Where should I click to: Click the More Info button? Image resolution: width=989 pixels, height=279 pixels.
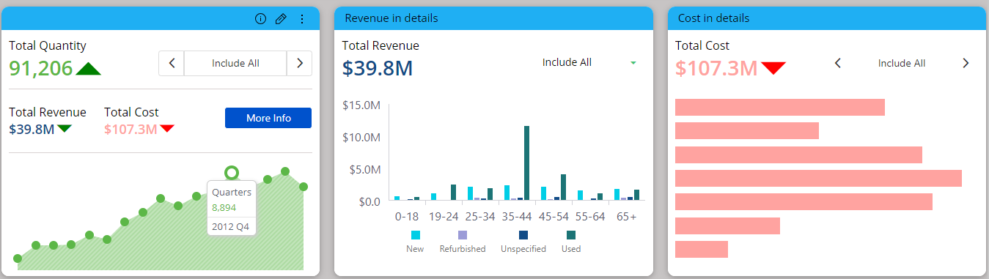pos(268,118)
